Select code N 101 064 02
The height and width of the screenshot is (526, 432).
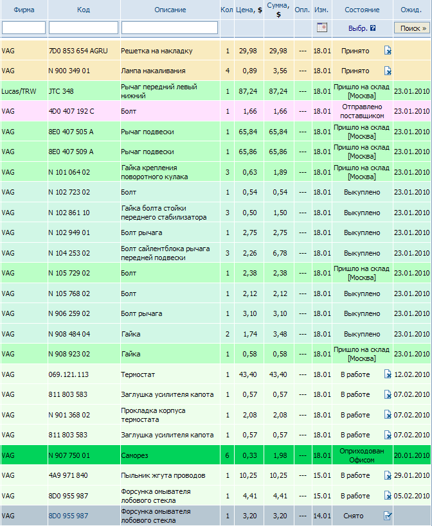coord(69,172)
